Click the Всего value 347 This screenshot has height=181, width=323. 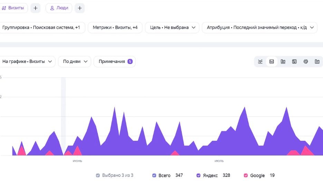[179, 175]
